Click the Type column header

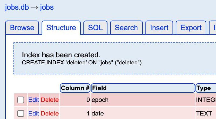205,88
